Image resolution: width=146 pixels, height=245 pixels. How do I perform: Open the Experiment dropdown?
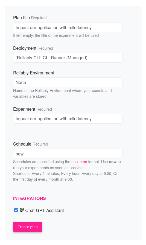coord(68,119)
